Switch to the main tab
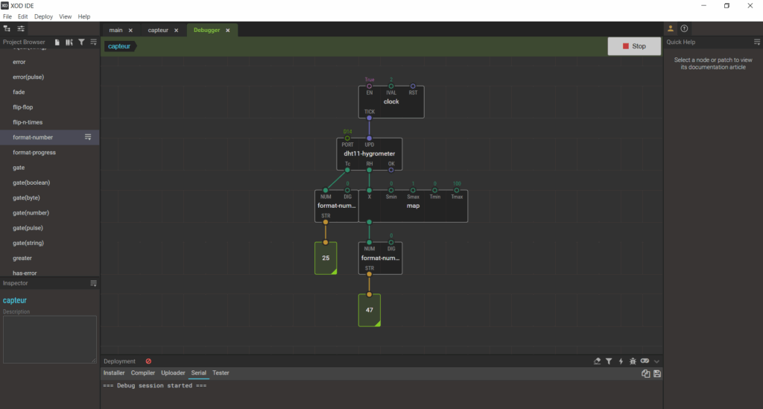763x409 pixels. click(x=115, y=30)
